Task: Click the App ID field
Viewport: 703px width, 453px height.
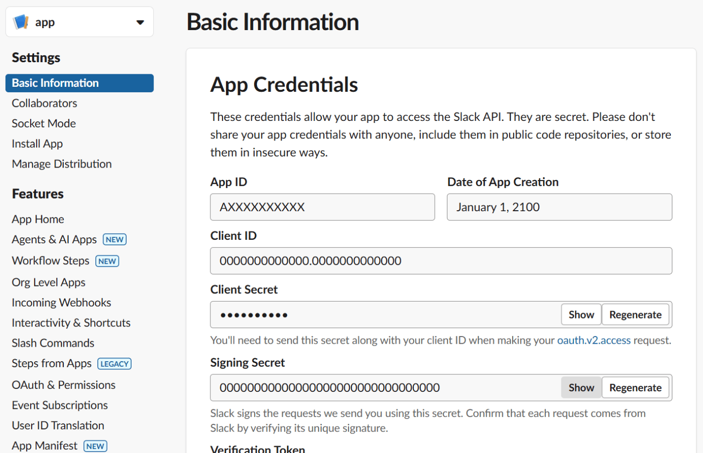Action: click(x=322, y=207)
